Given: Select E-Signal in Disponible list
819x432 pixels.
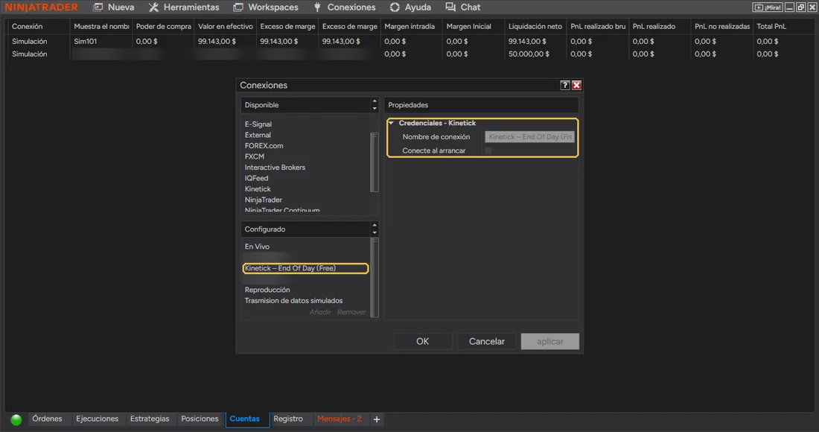Looking at the screenshot, I should click(x=258, y=124).
